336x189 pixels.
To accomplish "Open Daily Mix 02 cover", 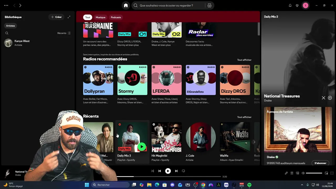I will [x=166, y=30].
